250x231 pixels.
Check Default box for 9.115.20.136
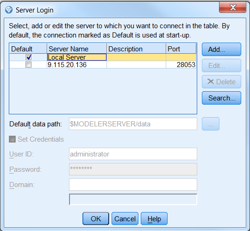click(x=29, y=65)
